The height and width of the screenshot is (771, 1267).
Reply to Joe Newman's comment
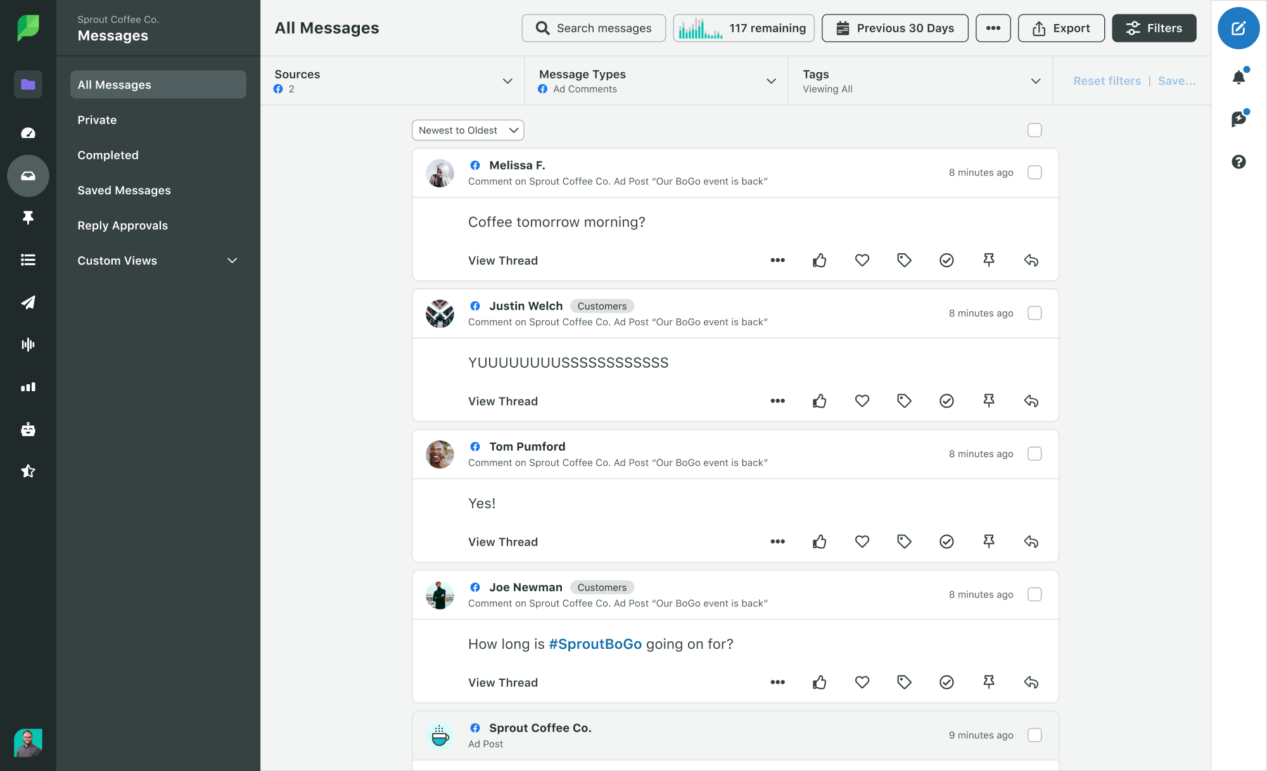coord(1031,682)
